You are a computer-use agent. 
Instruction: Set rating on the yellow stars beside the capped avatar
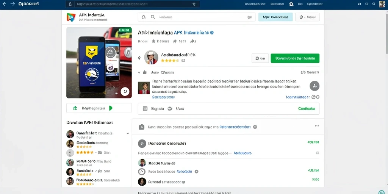tap(170, 60)
